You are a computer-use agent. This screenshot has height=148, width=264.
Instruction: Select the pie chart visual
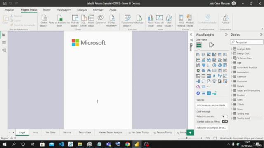point(214,65)
